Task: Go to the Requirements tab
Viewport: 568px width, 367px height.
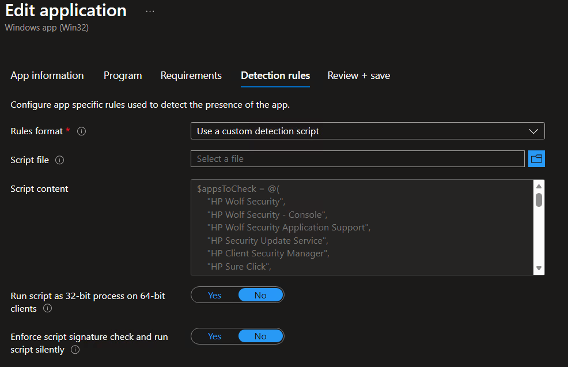Action: pyautogui.click(x=191, y=75)
